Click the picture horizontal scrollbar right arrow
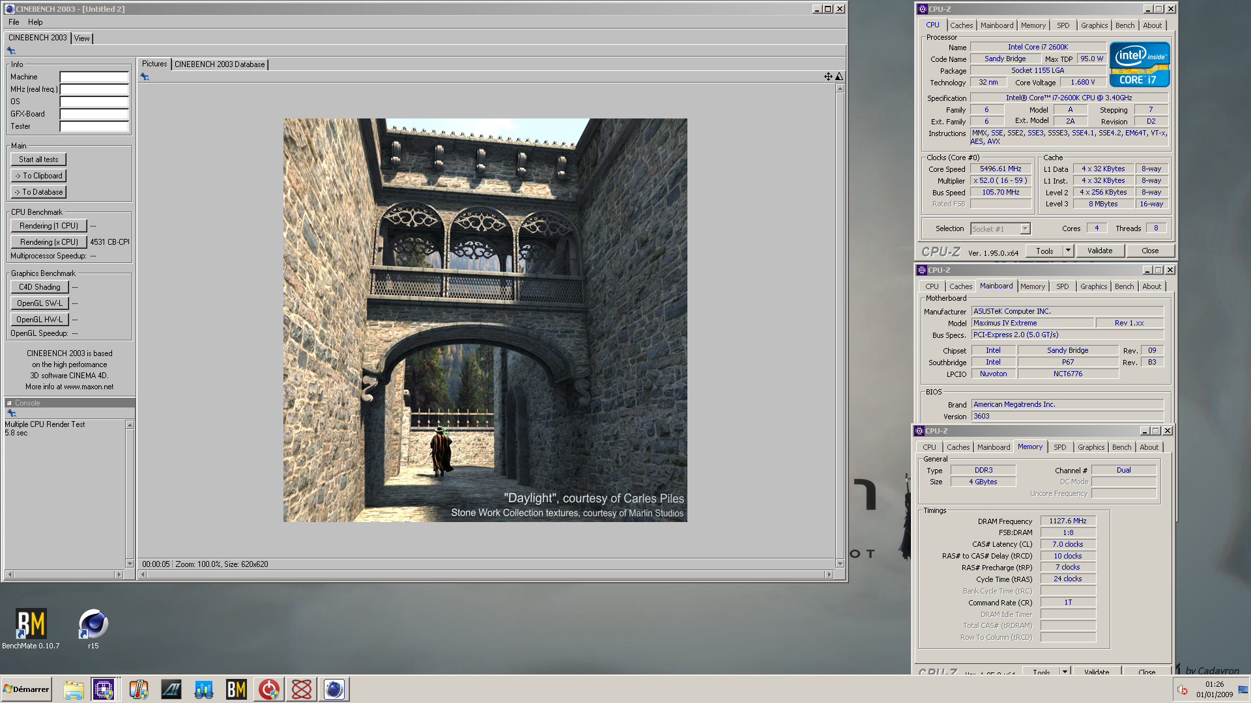1251x703 pixels. (829, 574)
